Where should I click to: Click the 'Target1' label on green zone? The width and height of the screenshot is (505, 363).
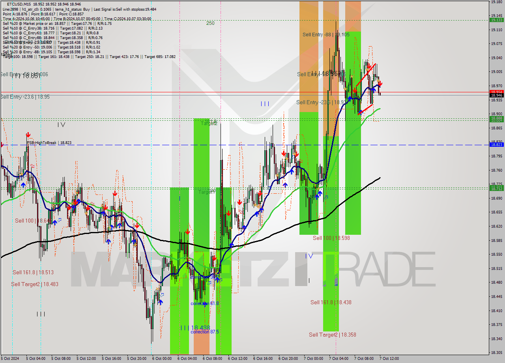click(206, 192)
